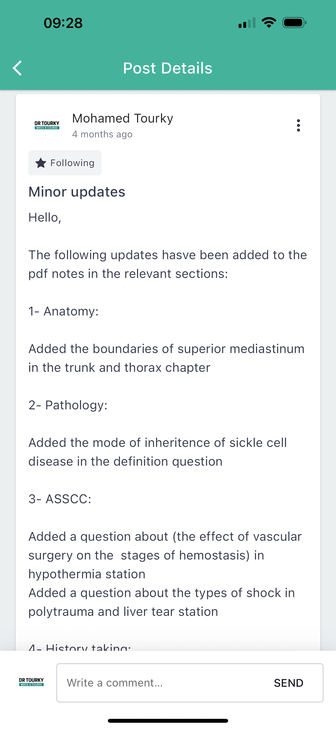The height and width of the screenshot is (729, 336).
Task: Tap the Dr Tourky avatar on post
Action: 47,125
